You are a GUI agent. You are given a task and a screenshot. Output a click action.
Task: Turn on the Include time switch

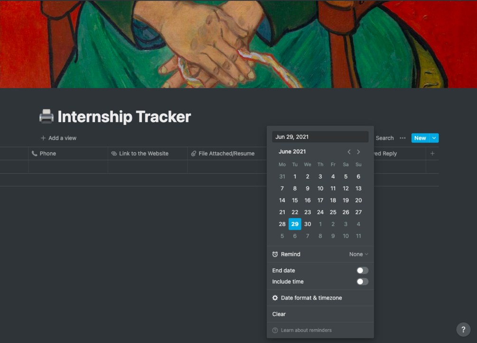pyautogui.click(x=362, y=281)
